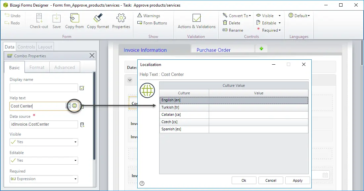Toggle the Display name checkbox

(x=82, y=88)
